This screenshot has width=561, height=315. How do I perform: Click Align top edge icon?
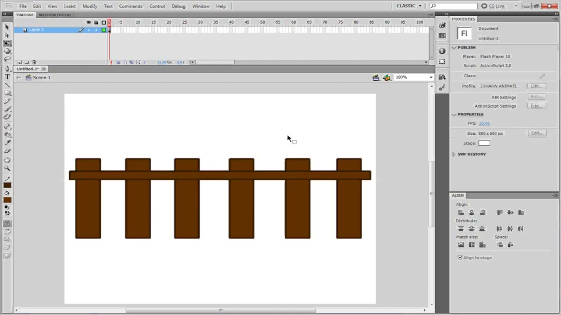(500, 213)
